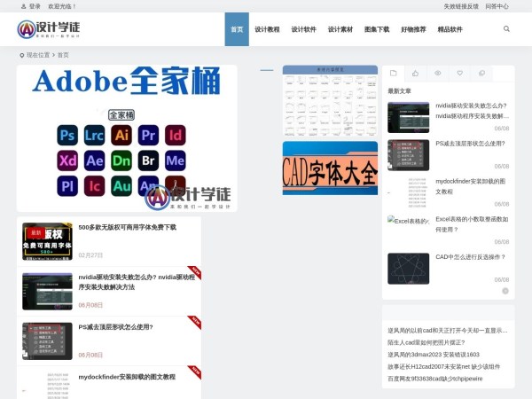Click thumbnail of the free commercial fonts article

pos(47,241)
